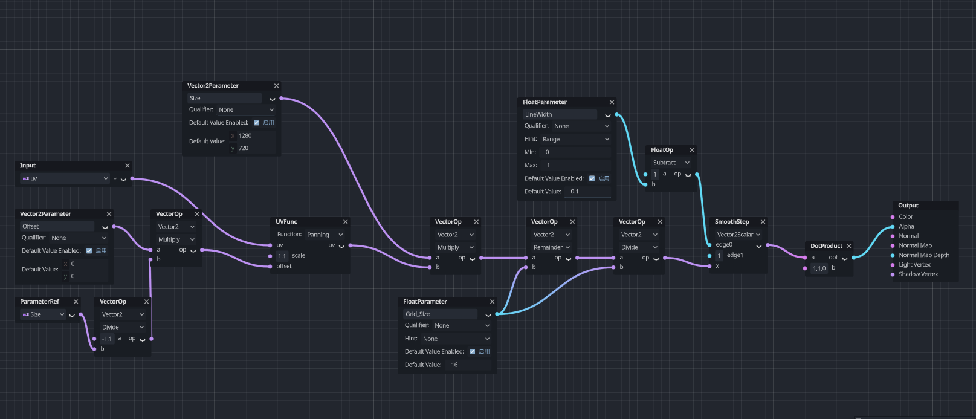
Task: Edit the DotProduct b value 1,1,0
Action: pos(819,268)
